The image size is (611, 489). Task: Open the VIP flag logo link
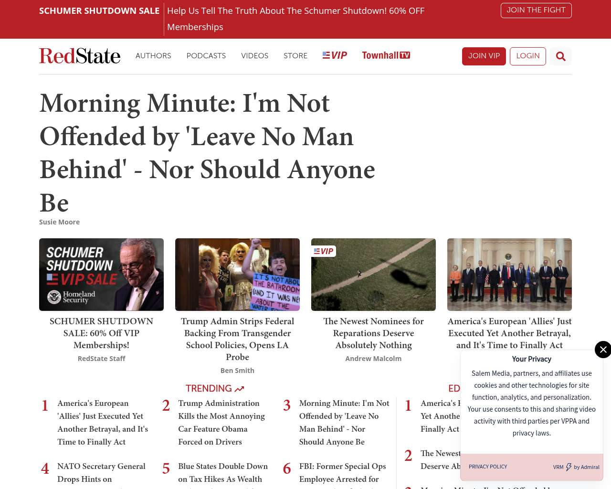[335, 55]
